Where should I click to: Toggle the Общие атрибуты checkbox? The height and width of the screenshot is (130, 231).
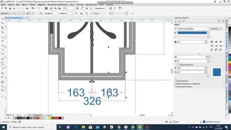point(178,65)
